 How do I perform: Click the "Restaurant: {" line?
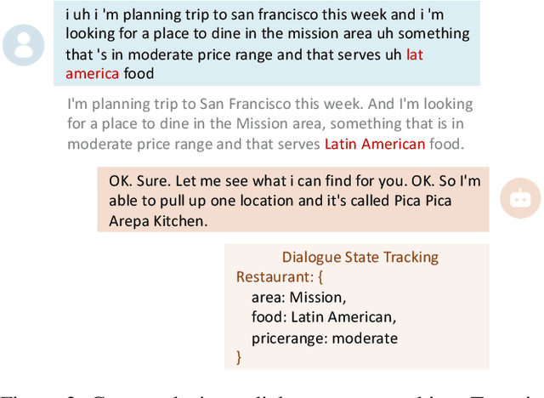point(280,277)
